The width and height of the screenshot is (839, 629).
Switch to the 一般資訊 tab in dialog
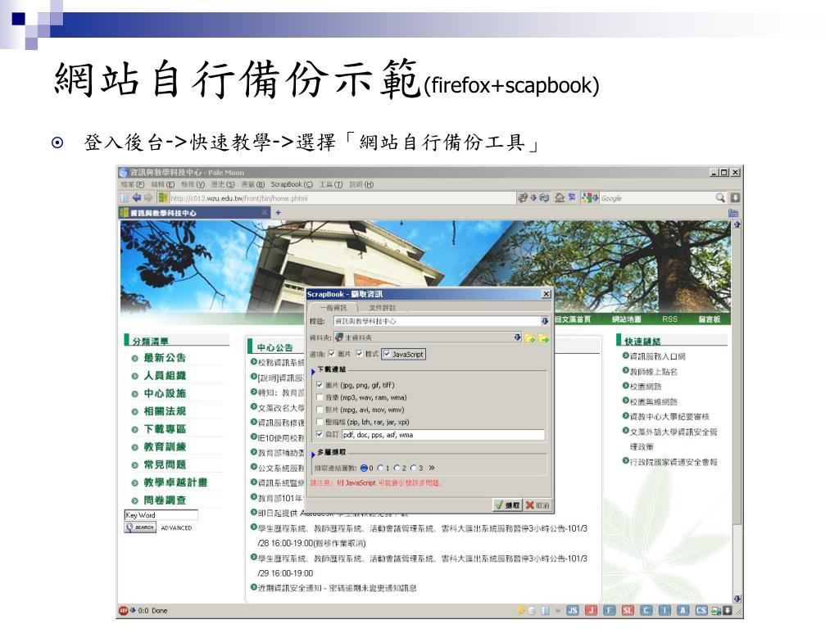333,308
